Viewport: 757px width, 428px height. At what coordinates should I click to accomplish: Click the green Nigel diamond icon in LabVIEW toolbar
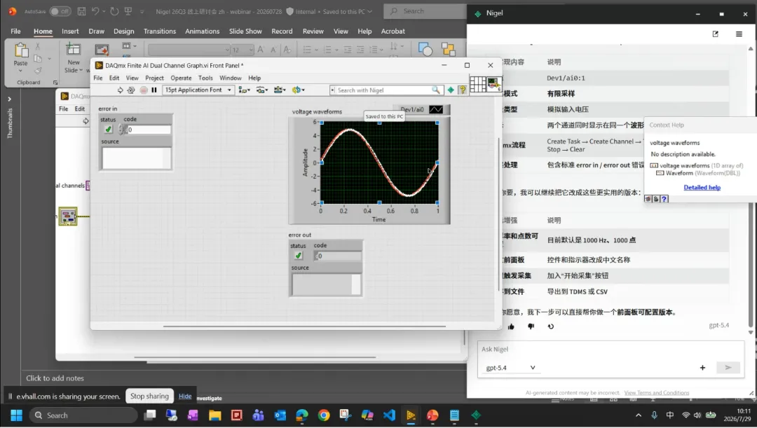451,90
